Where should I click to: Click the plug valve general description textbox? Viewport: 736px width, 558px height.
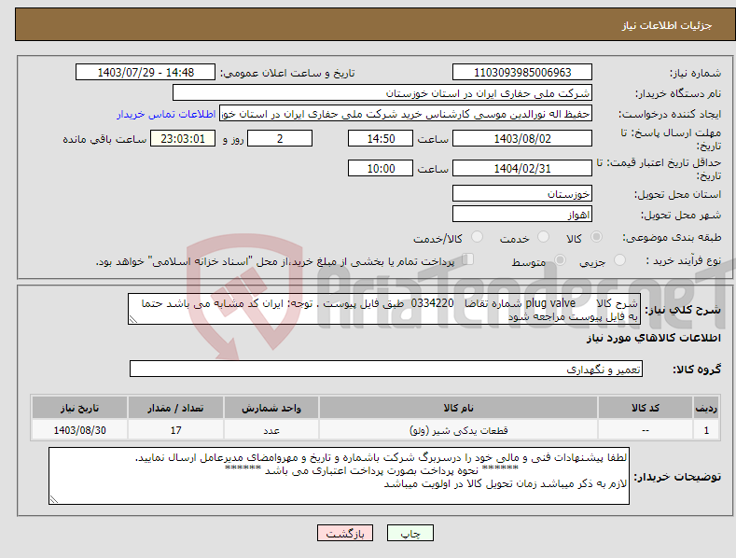[384, 309]
